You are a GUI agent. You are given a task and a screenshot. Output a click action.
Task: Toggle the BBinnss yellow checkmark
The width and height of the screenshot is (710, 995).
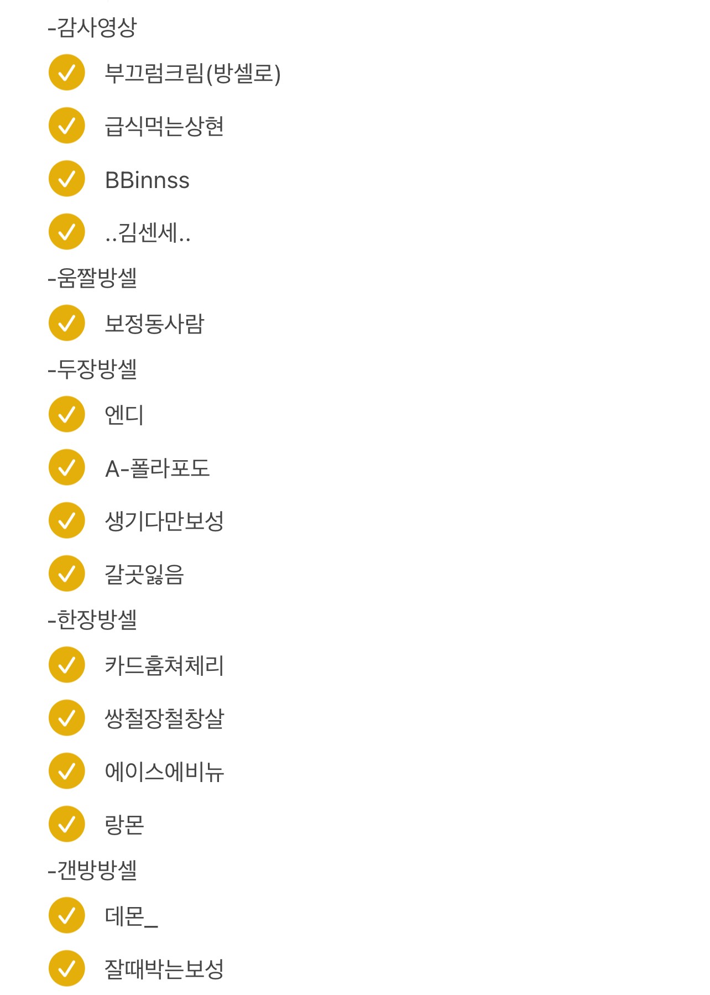(x=66, y=179)
